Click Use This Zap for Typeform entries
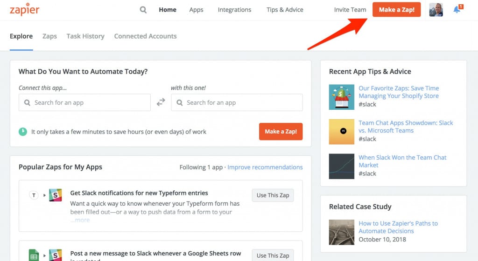 pos(273,195)
